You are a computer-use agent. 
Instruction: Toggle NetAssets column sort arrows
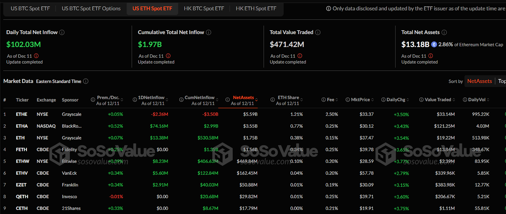[x=256, y=100]
